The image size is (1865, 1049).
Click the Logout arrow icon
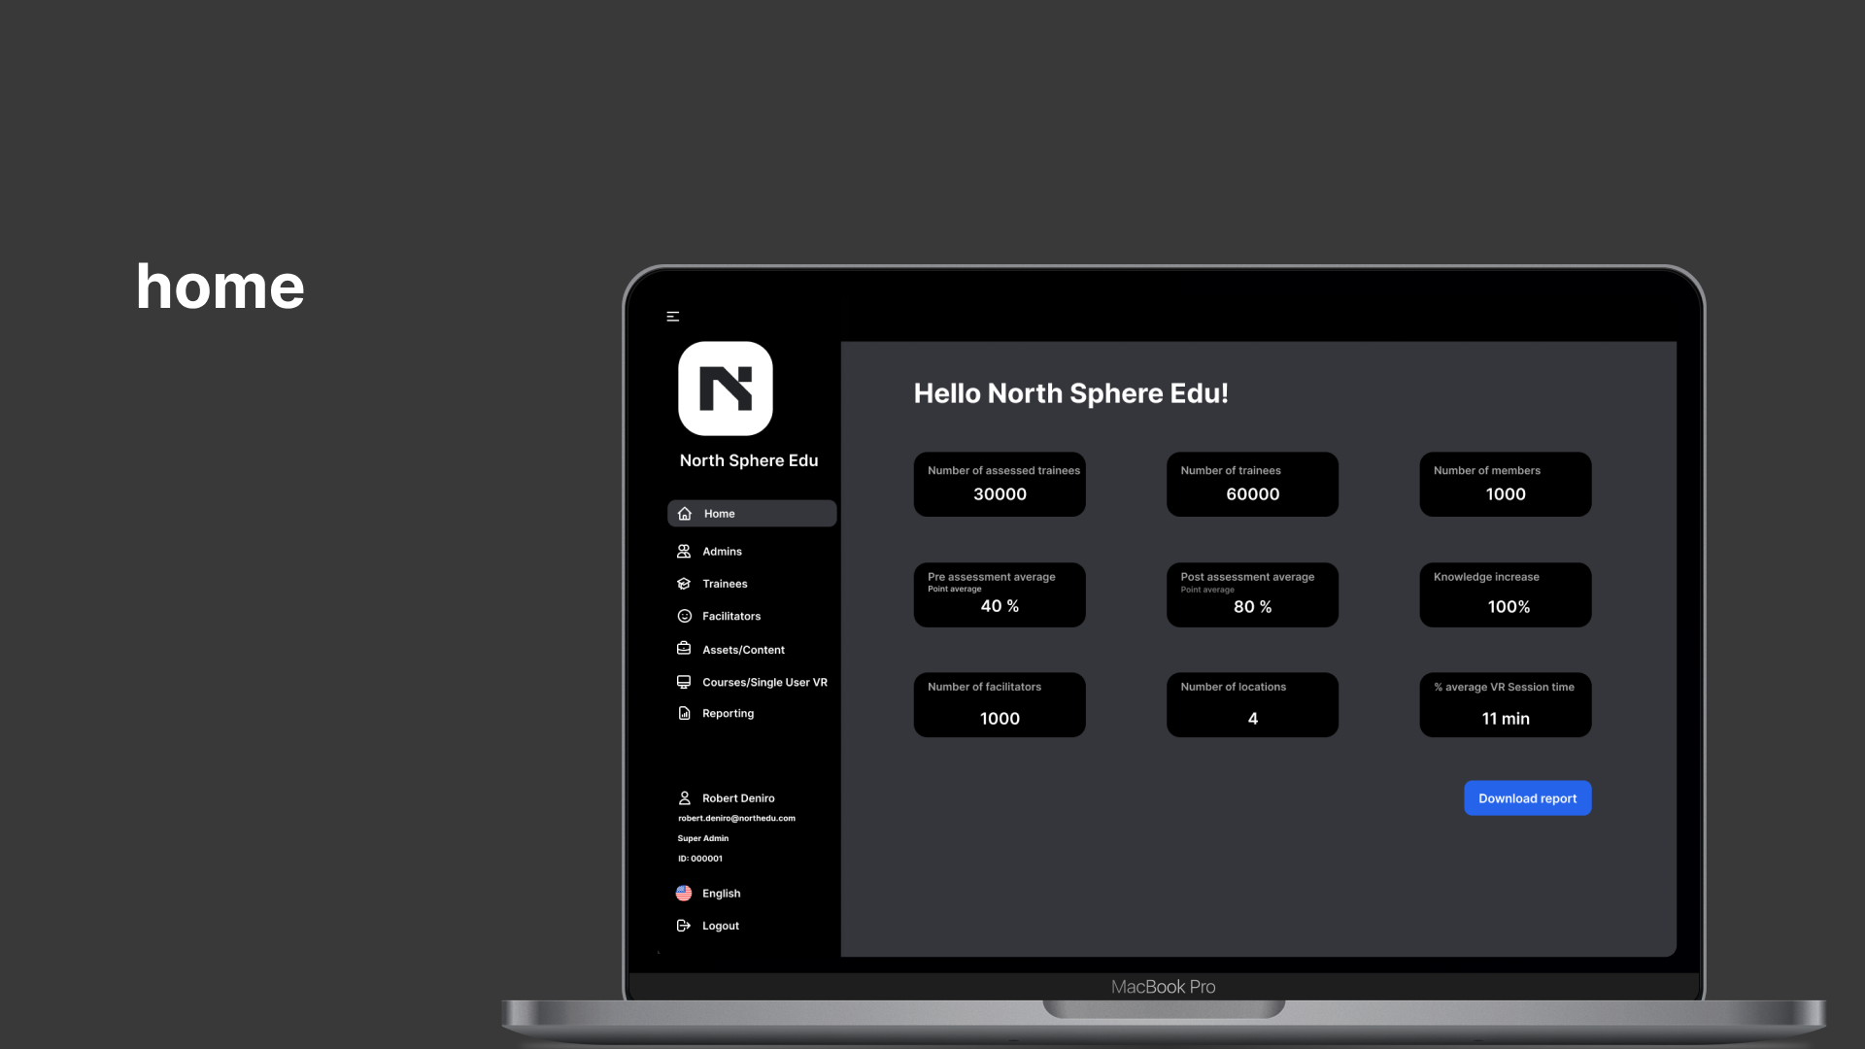coord(684,926)
